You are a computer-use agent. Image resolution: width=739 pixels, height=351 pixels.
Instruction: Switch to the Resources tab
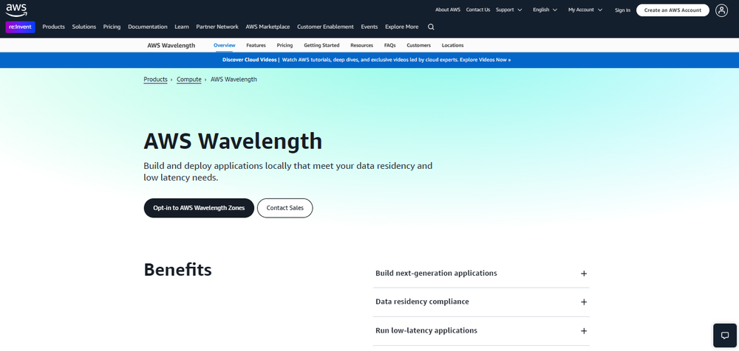(x=361, y=45)
